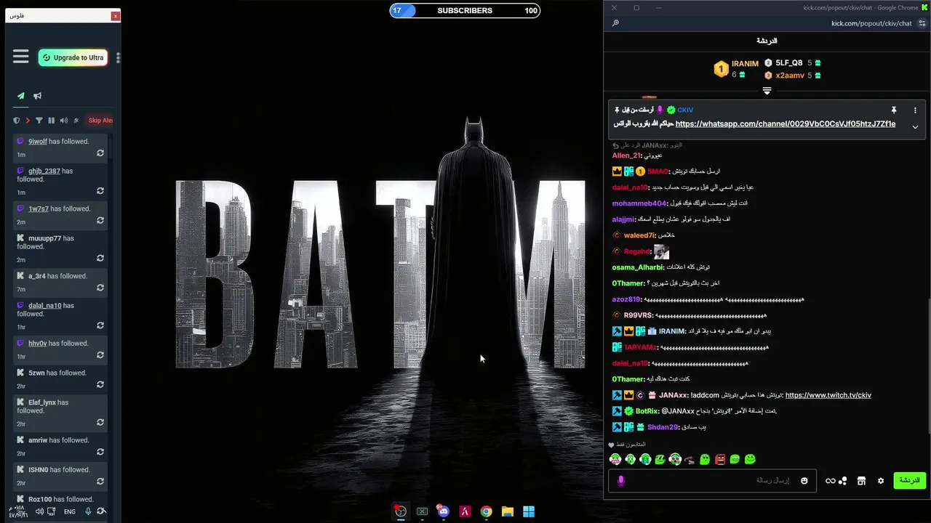
Task: Mute alert sounds with speaker icon
Action: (63, 121)
